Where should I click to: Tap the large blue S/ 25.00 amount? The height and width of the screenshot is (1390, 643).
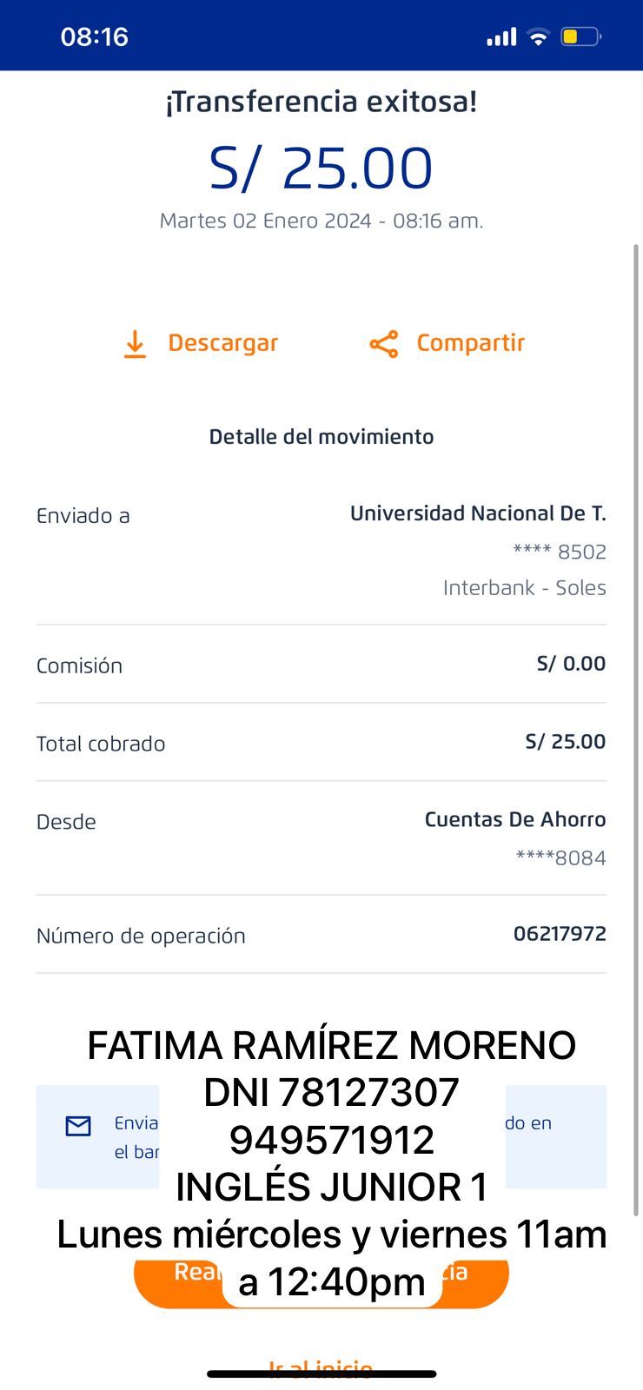click(x=321, y=168)
